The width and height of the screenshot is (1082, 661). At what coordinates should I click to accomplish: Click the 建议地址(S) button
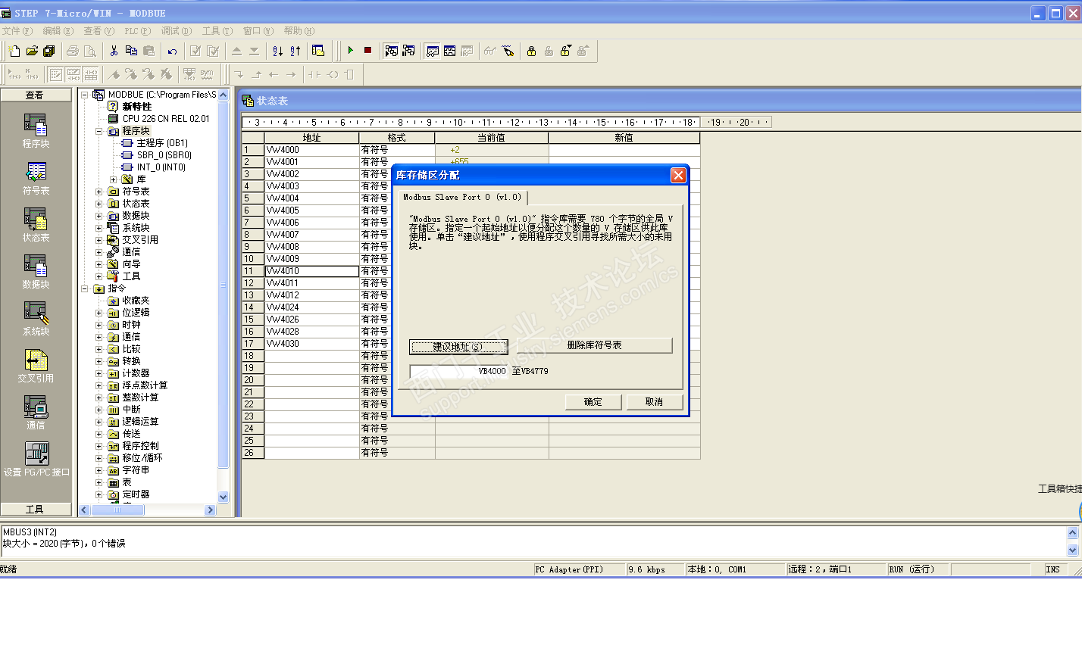tap(458, 347)
